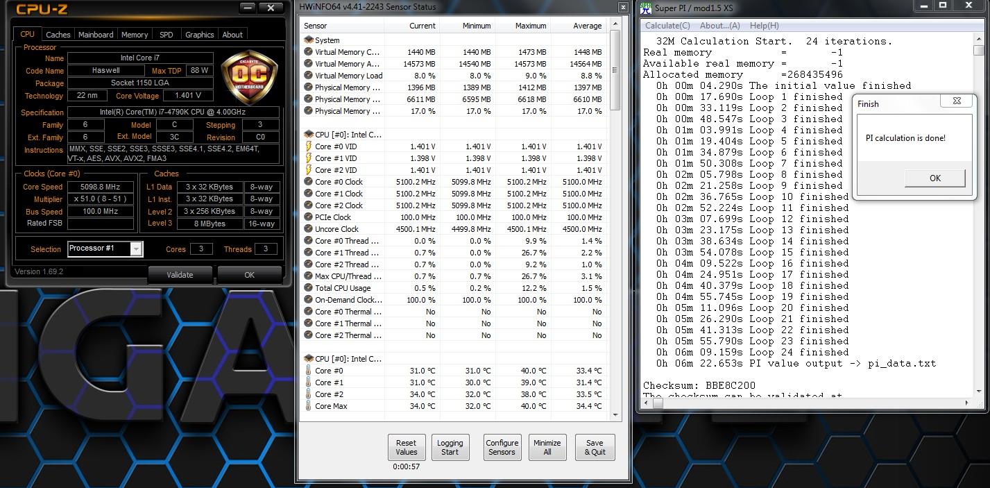Click the Gigabyte OC motherboard badge
The width and height of the screenshot is (990, 488).
click(x=249, y=76)
